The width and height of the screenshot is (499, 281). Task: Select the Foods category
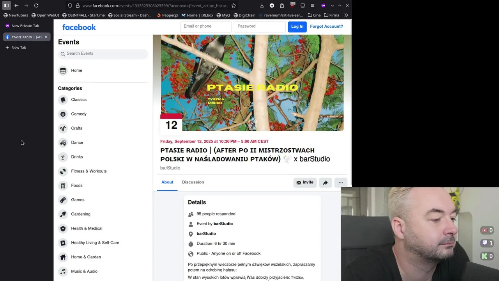pos(103,185)
